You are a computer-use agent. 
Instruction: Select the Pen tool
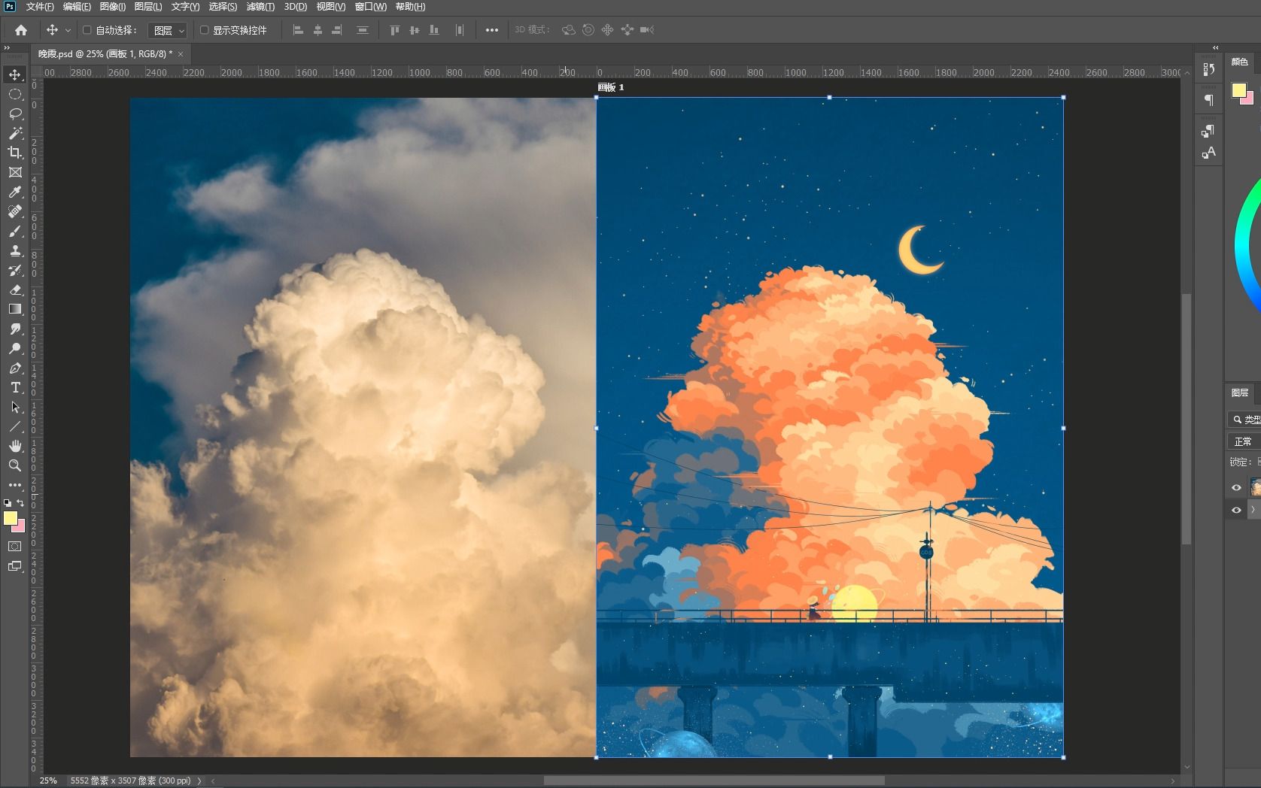[x=15, y=368]
